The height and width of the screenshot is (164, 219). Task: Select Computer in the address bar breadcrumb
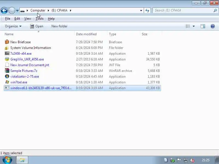pos(38,10)
